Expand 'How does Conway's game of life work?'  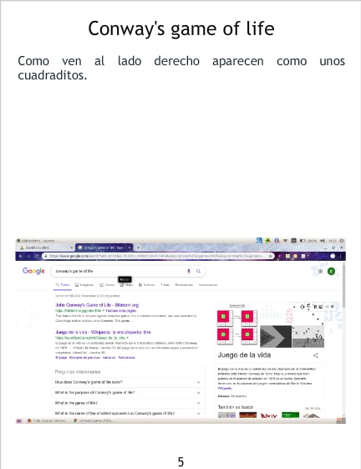(128, 382)
